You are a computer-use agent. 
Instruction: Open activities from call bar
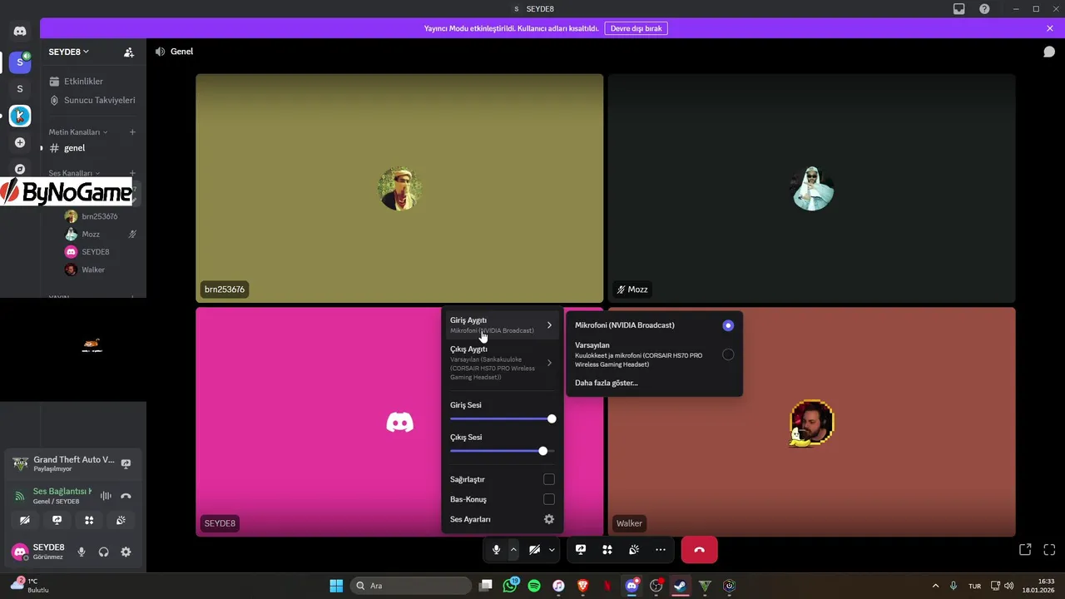607,550
